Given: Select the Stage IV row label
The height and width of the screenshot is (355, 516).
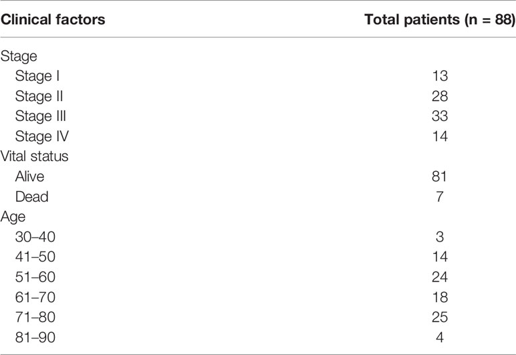Looking at the screenshot, I should (42, 136).
